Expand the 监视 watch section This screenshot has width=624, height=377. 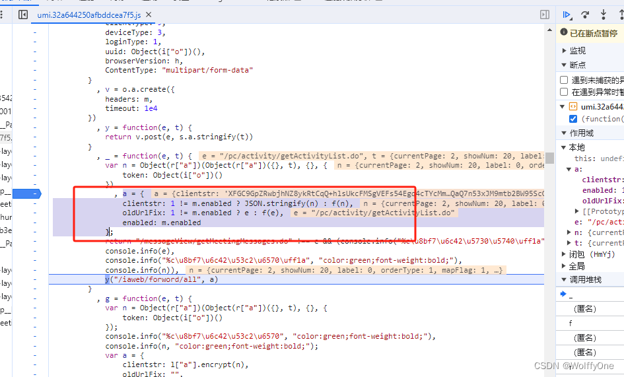pyautogui.click(x=564, y=51)
